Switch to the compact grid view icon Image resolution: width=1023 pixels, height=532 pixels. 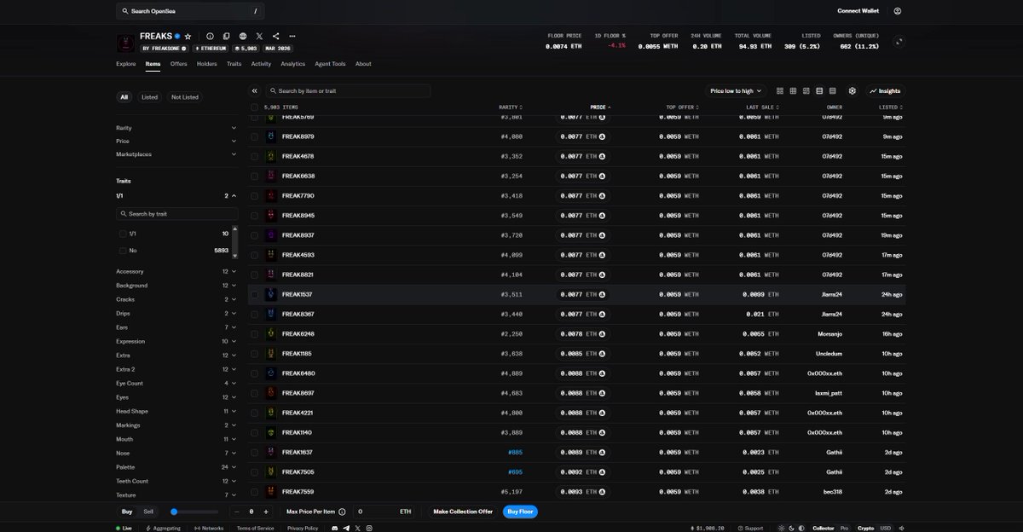tap(793, 90)
